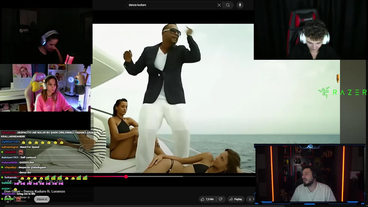The height and width of the screenshot is (207, 368).
Task: Like the video with 7,3 Mn
Action: [x=207, y=199]
